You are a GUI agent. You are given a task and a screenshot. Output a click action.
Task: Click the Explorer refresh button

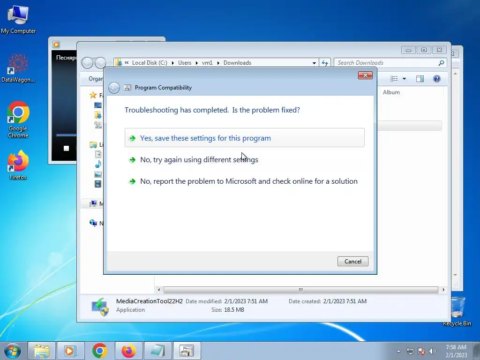pos(324,63)
